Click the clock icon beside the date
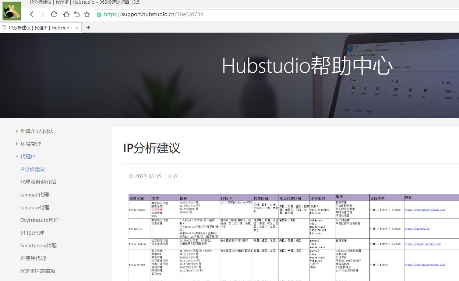This screenshot has height=281, width=459. pos(131,176)
